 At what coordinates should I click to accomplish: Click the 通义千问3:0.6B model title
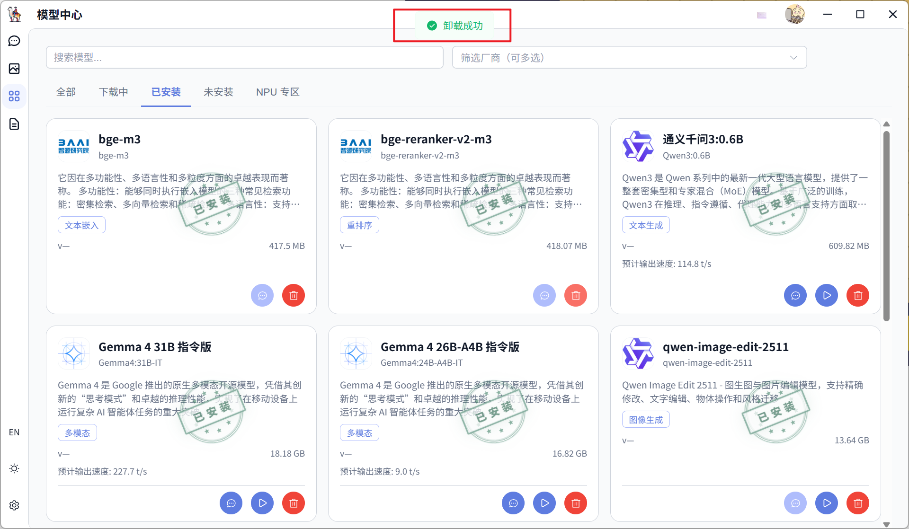point(703,140)
